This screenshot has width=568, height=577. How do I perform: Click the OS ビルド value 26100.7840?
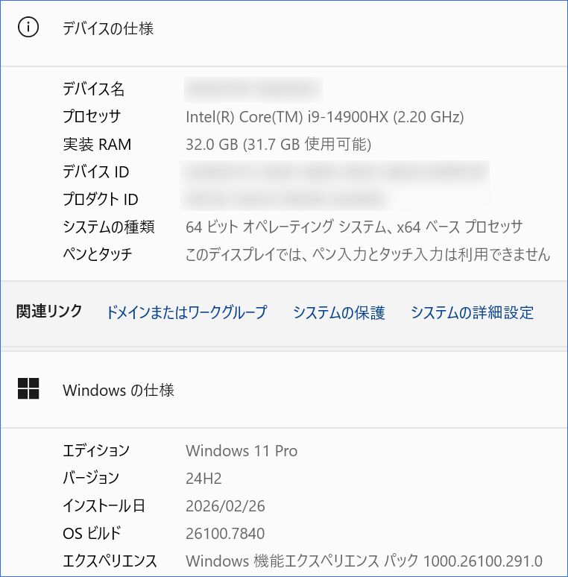(x=224, y=534)
